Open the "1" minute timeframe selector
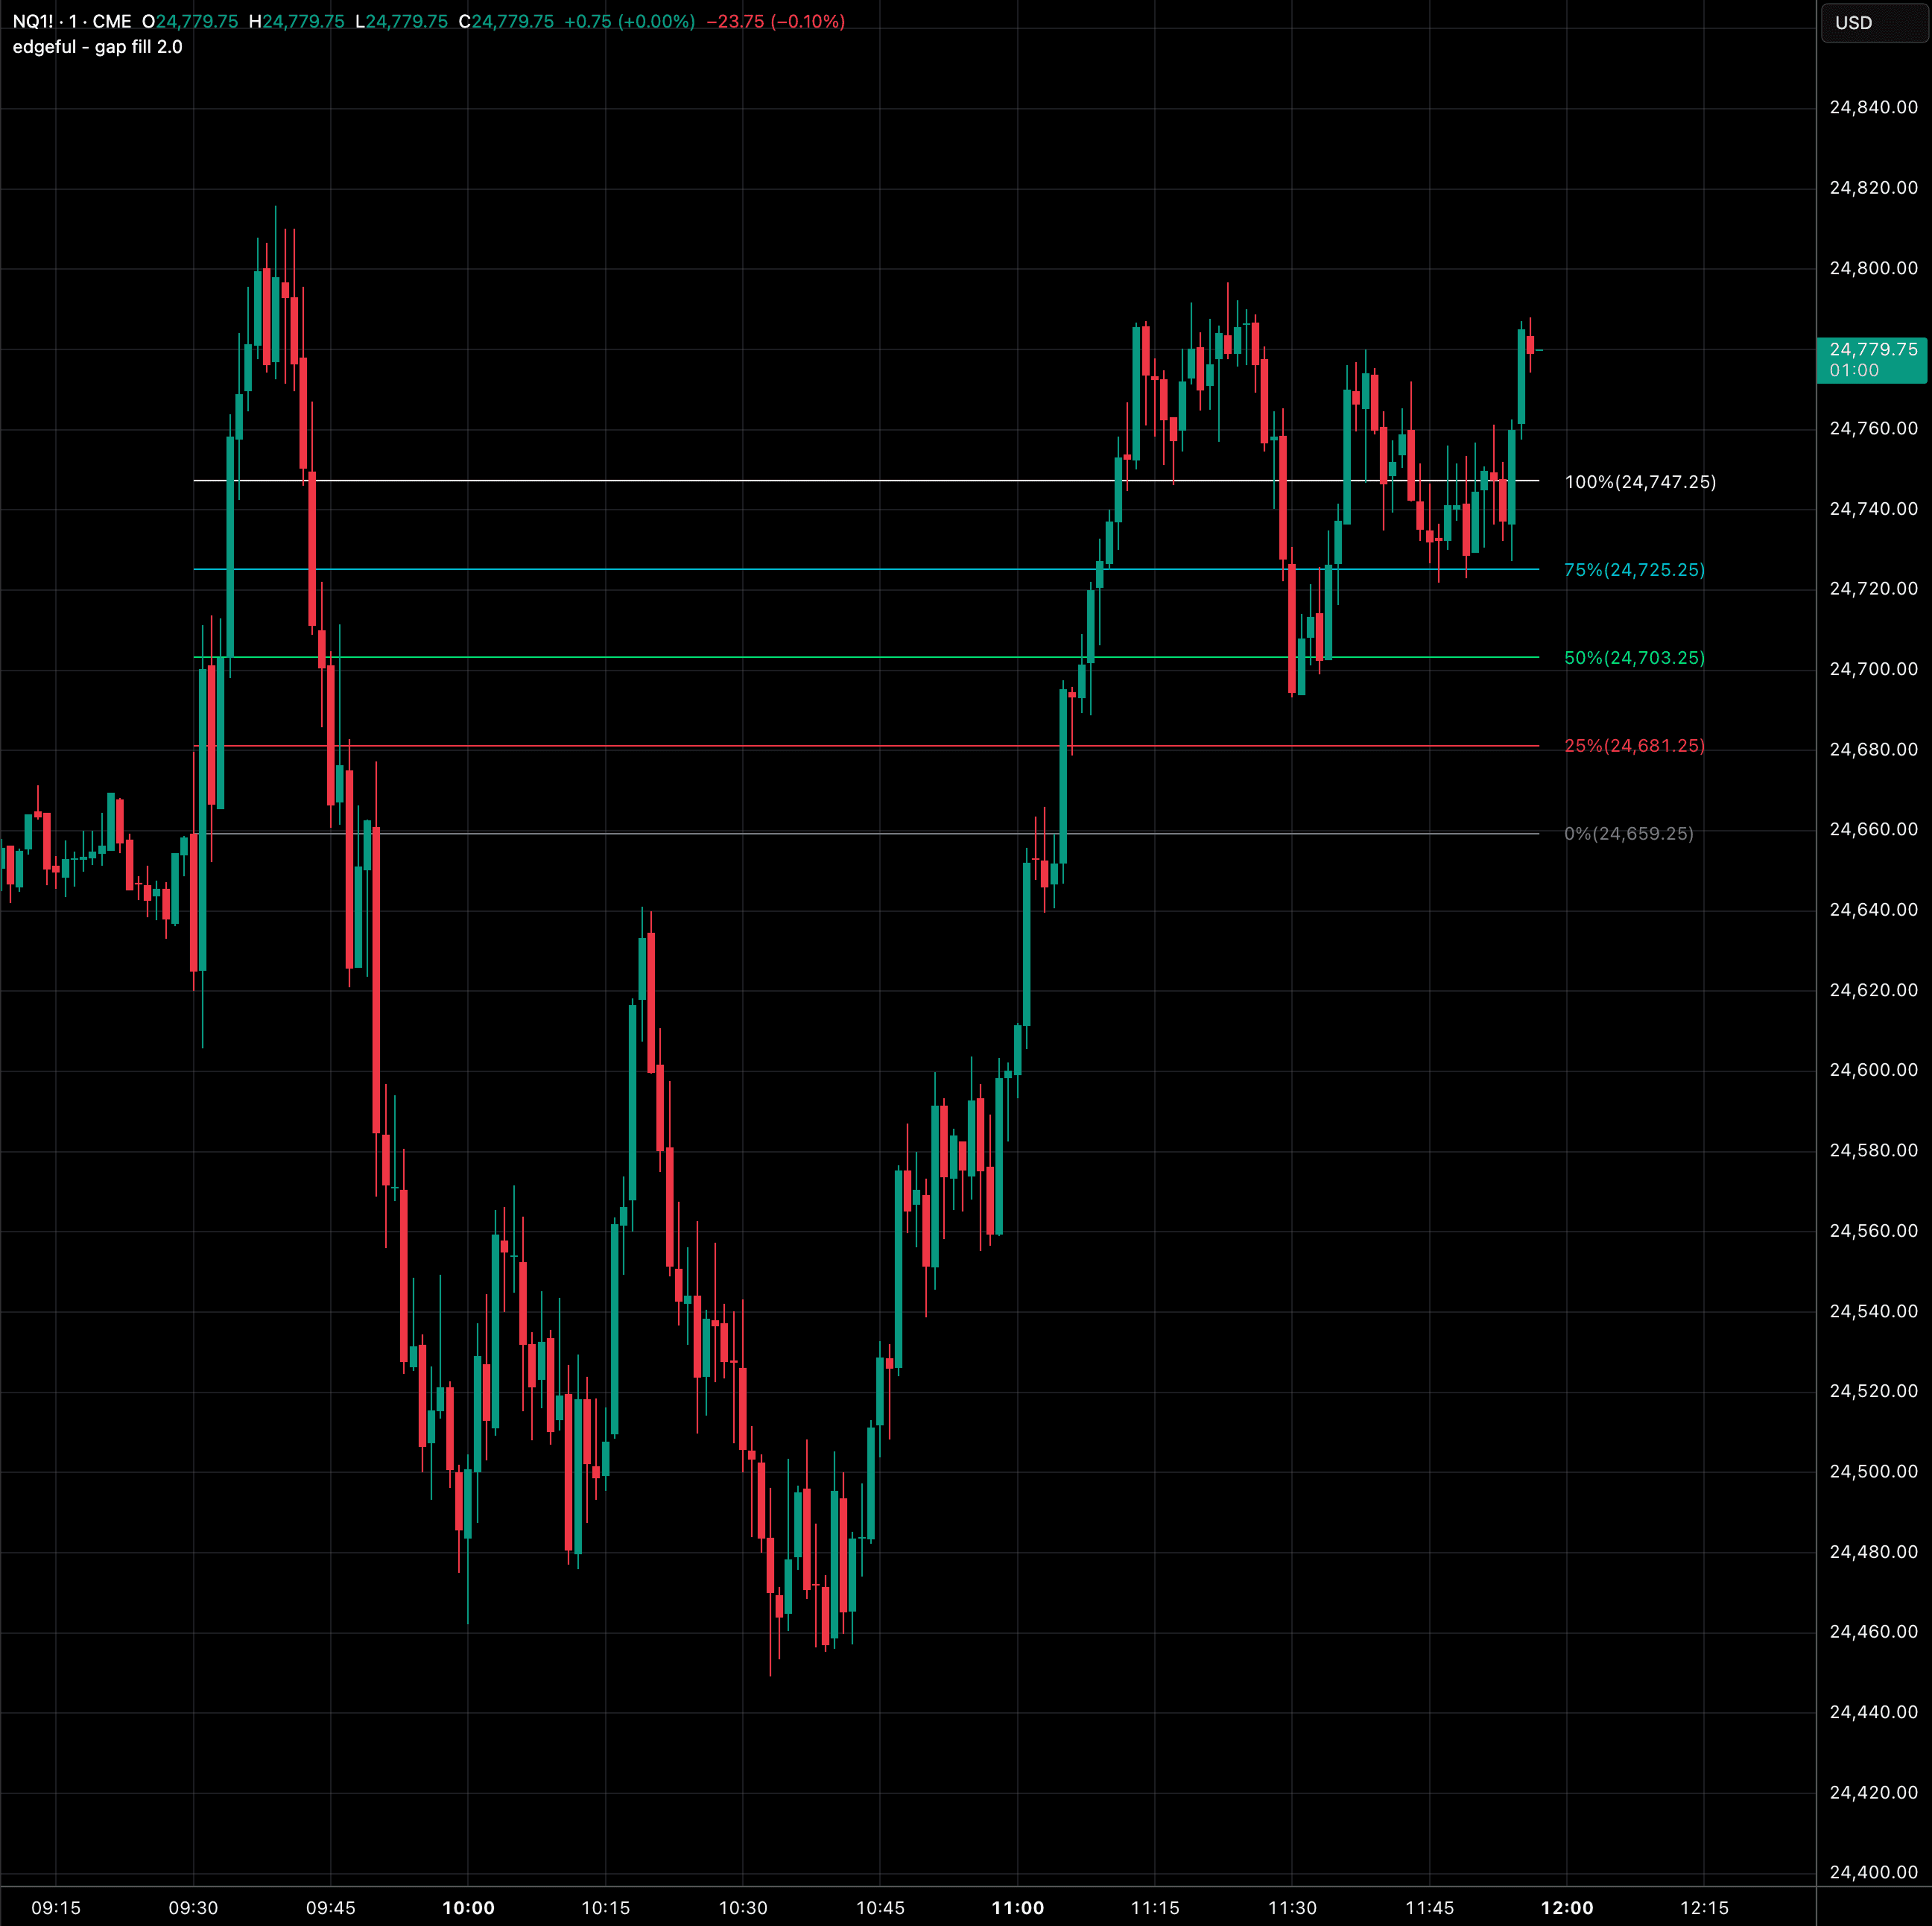The image size is (1932, 1926). (x=72, y=21)
